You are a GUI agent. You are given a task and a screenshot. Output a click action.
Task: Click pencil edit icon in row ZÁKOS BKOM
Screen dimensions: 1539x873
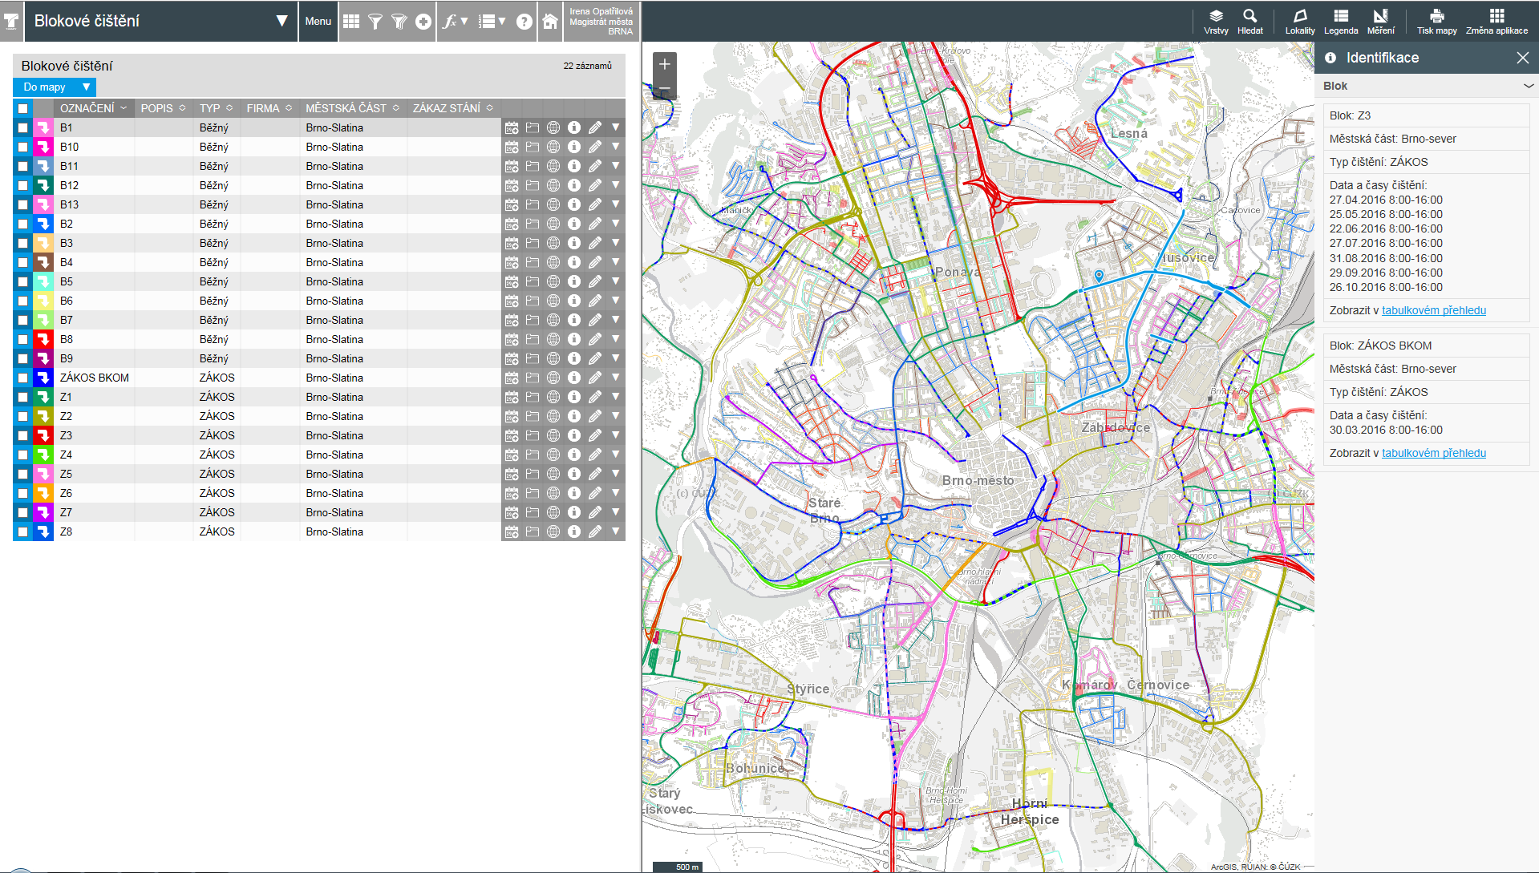point(595,378)
